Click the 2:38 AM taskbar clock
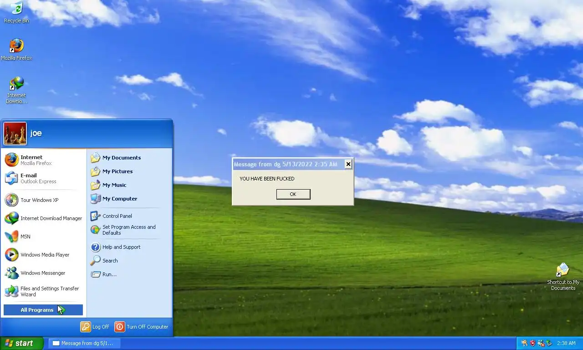This screenshot has width=583, height=350. (566, 344)
